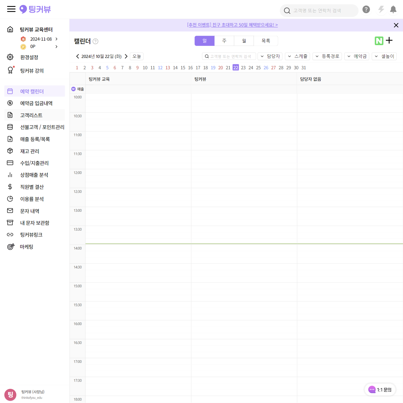Open 1:1 문의 chat button
The width and height of the screenshot is (403, 403).
coord(380,390)
